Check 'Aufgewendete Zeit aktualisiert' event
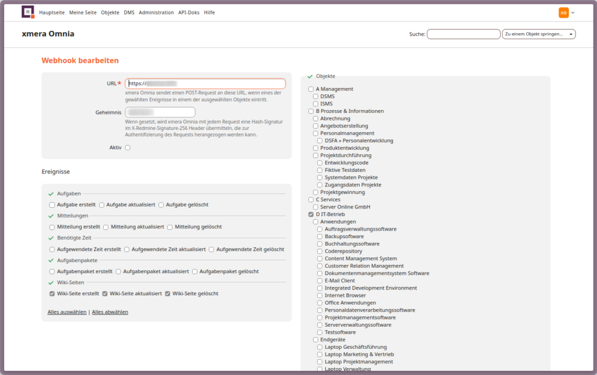This screenshot has height=375, width=597. click(x=127, y=249)
